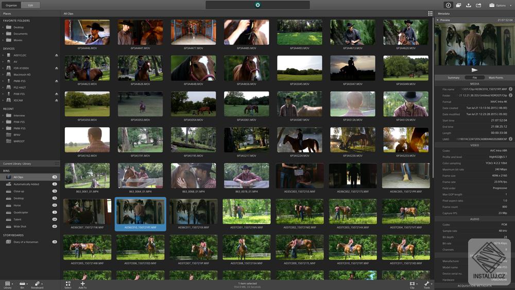Viewport: 515px width, 290px height.
Task: Toggle list view icon above clip grid
Action: (x=430, y=13)
